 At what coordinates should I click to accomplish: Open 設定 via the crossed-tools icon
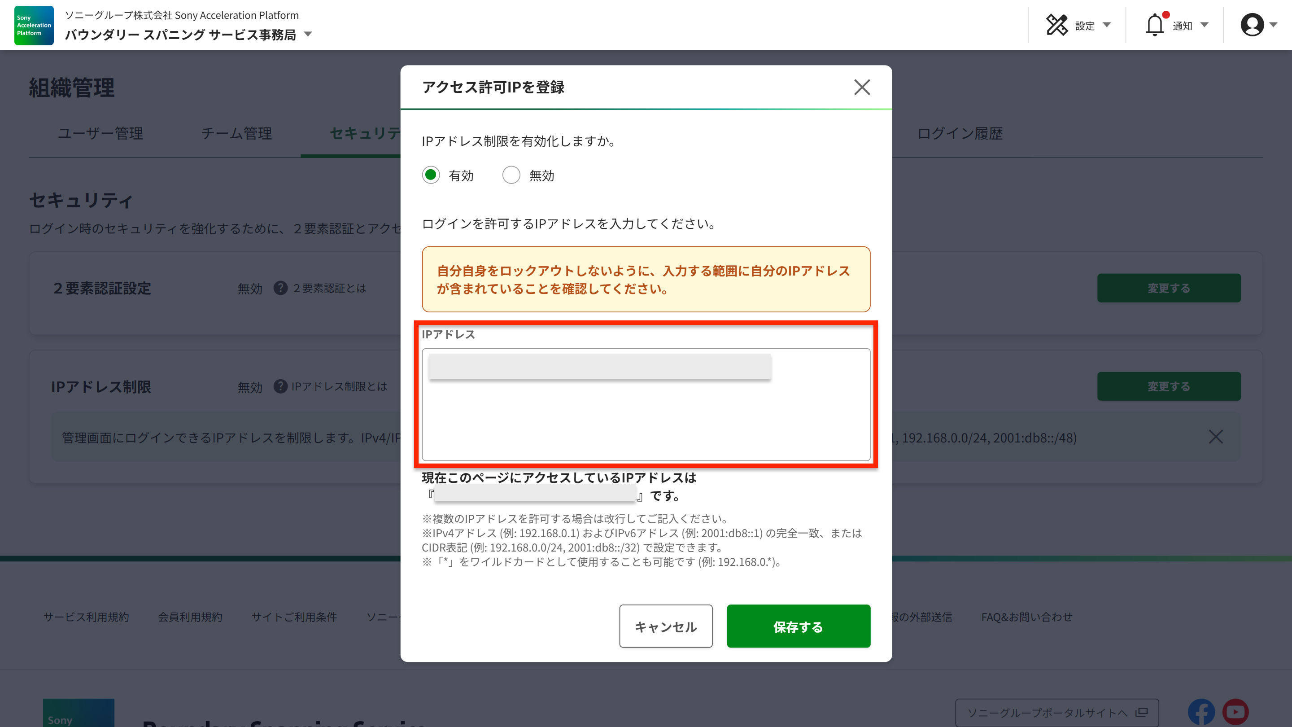[x=1058, y=24]
